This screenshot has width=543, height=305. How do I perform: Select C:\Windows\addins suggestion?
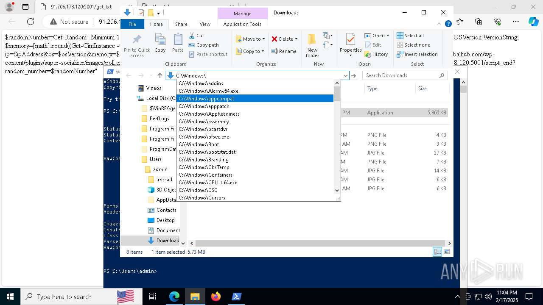coord(255,83)
